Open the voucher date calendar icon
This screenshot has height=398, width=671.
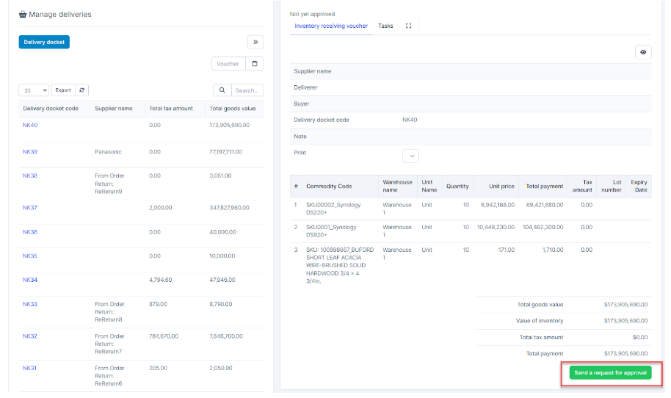tap(255, 64)
